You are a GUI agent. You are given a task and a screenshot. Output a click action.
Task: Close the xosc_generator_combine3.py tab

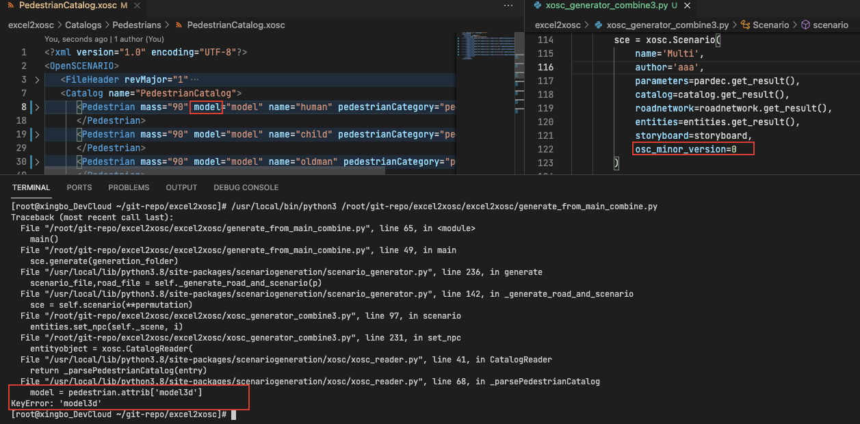click(686, 6)
